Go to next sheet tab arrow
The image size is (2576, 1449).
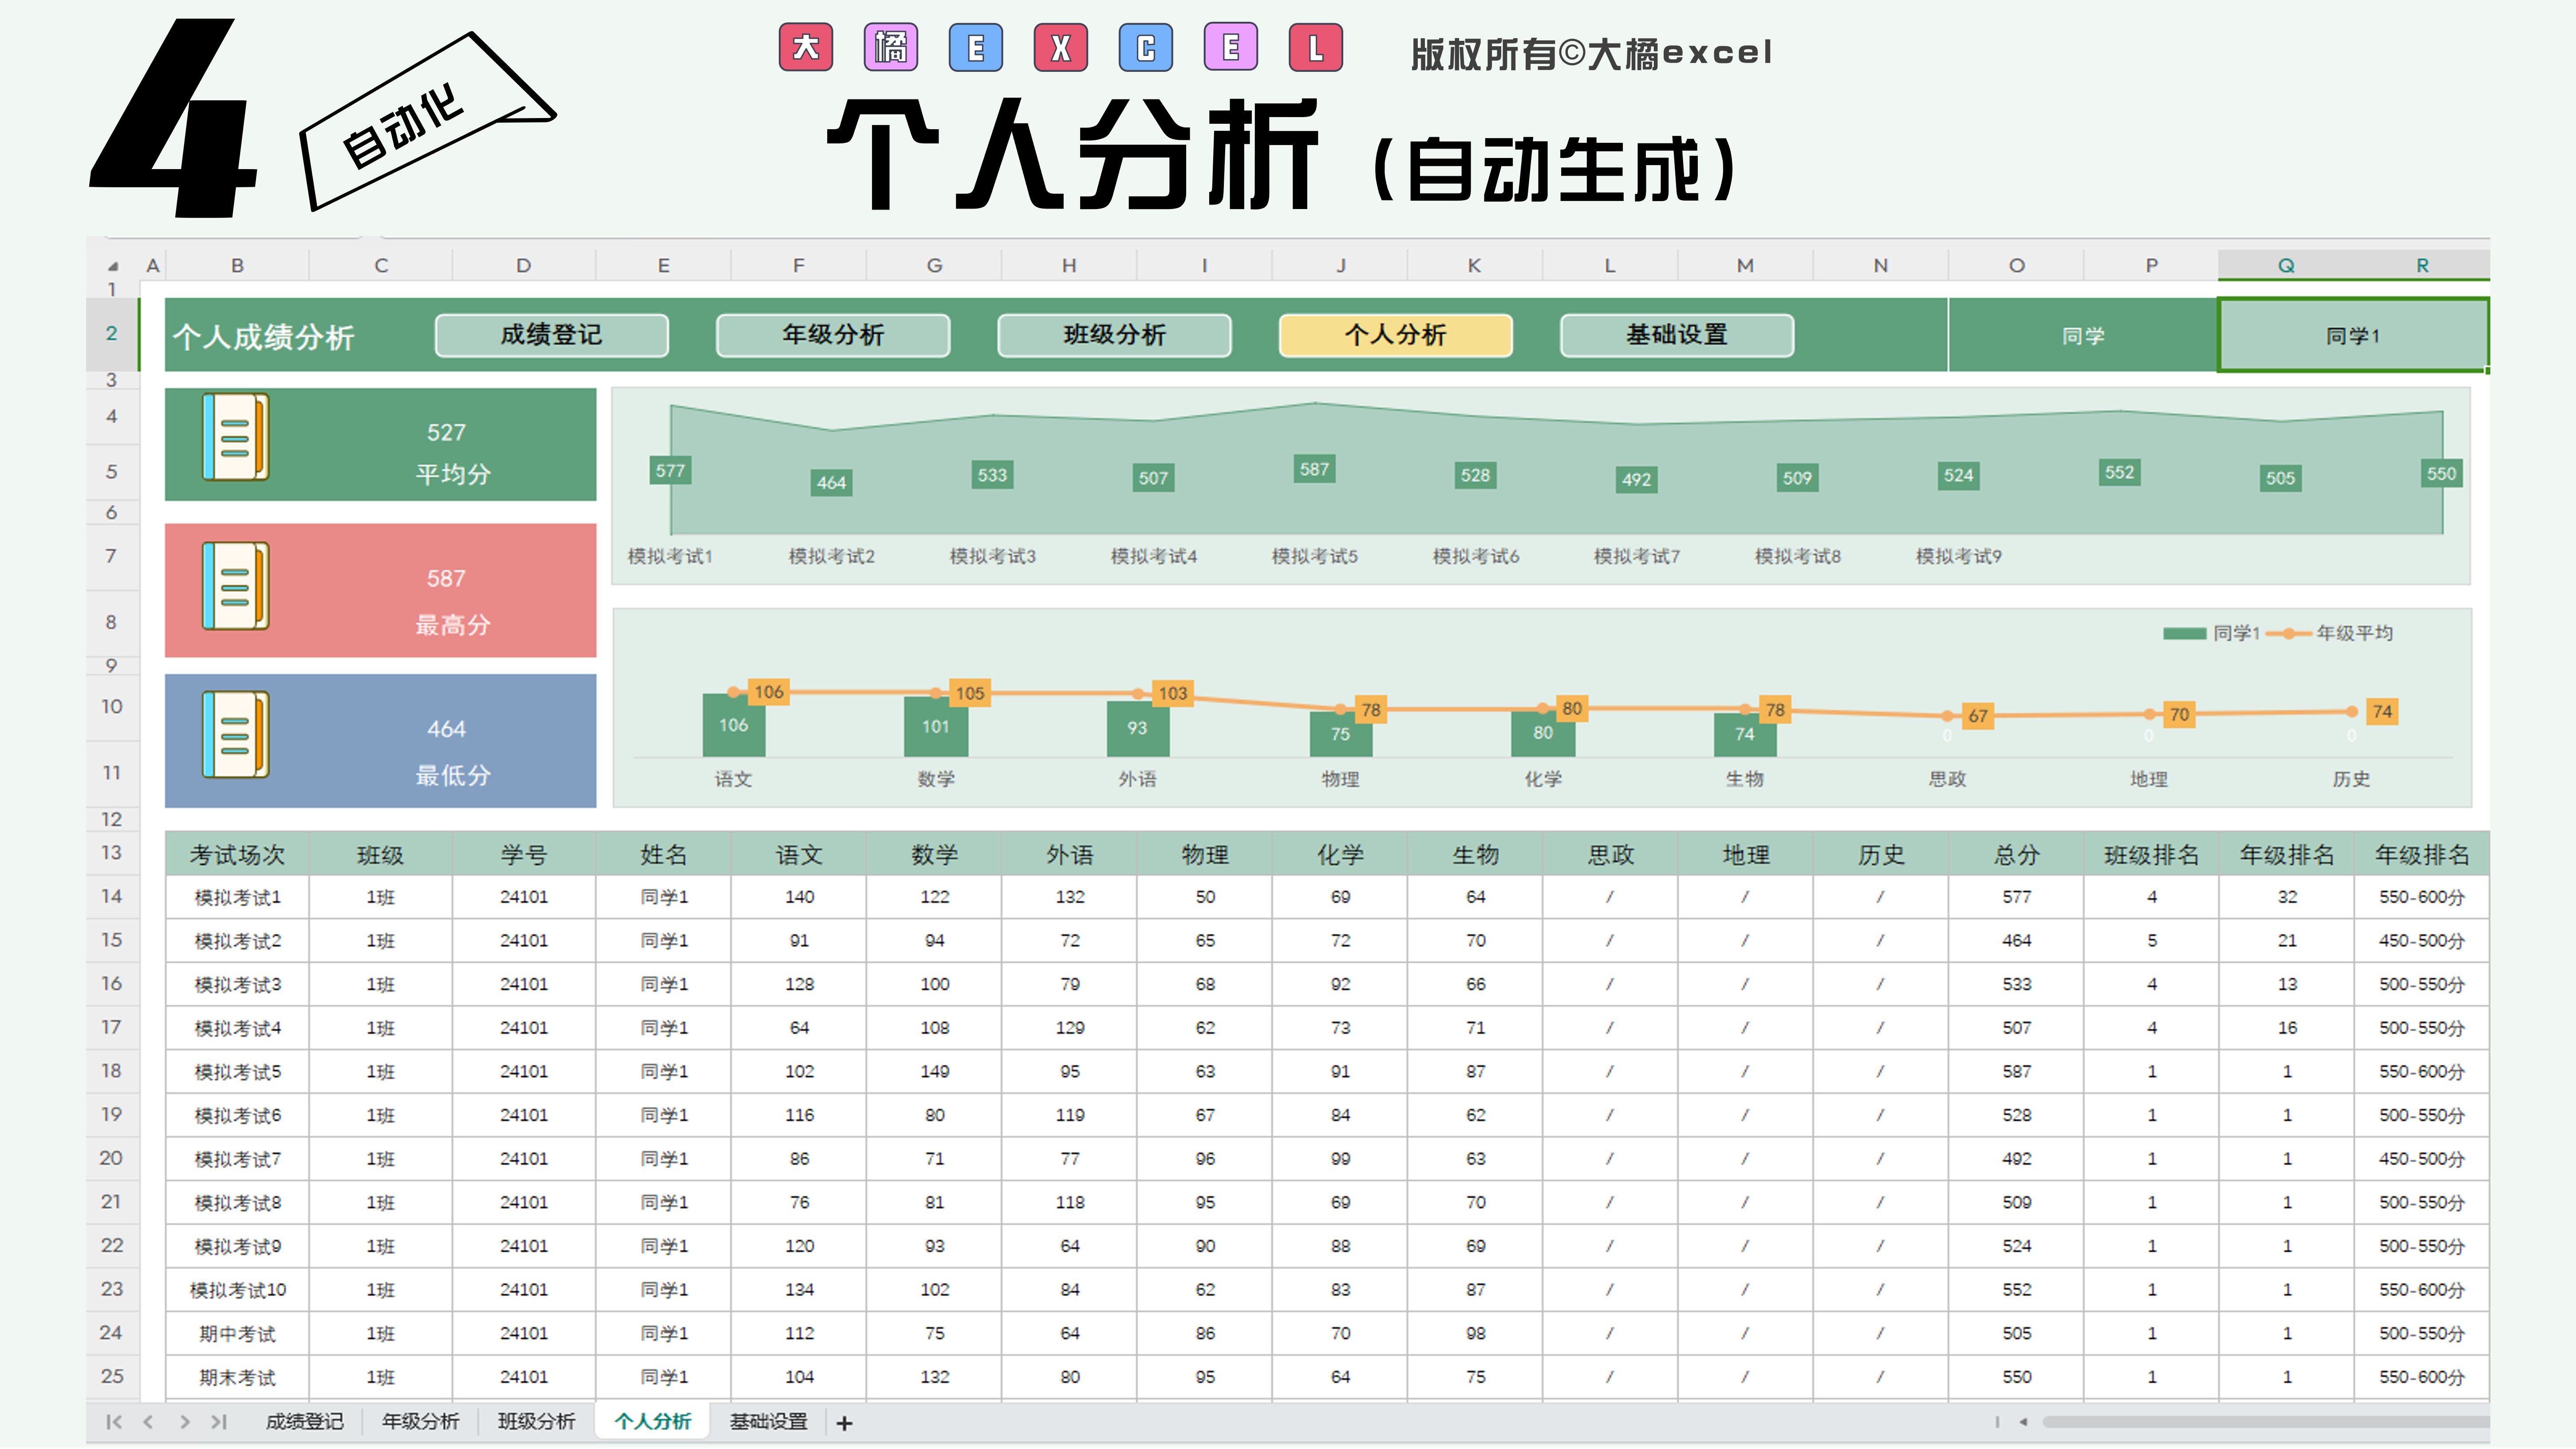[x=184, y=1422]
